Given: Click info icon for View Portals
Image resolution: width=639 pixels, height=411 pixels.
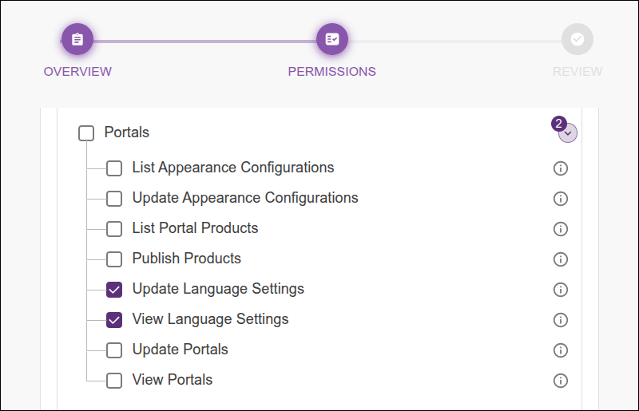Looking at the screenshot, I should tap(561, 381).
